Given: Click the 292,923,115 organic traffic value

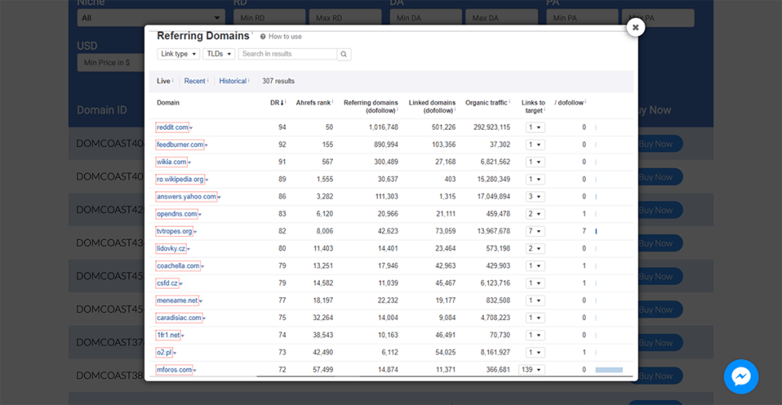Looking at the screenshot, I should pos(492,127).
